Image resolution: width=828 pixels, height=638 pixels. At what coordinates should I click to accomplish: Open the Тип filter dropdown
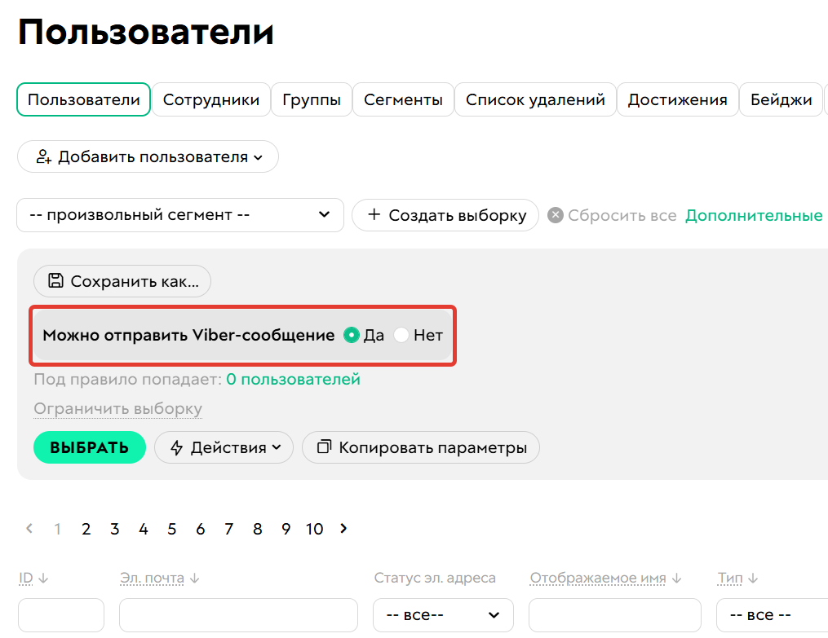(770, 614)
